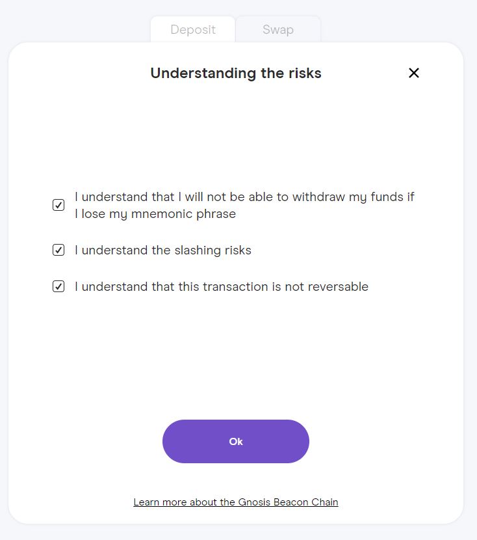Follow the underlined Gnosis Beacon Chain link
This screenshot has width=477, height=540.
[x=236, y=502]
